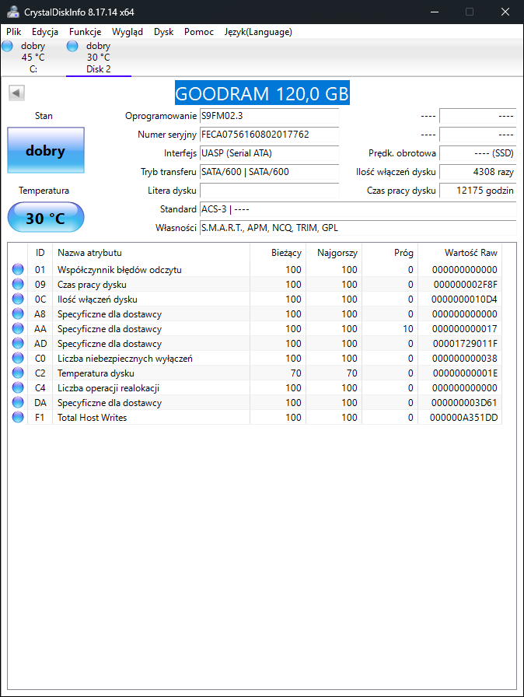Click the ID column header
The height and width of the screenshot is (697, 524).
click(40, 253)
